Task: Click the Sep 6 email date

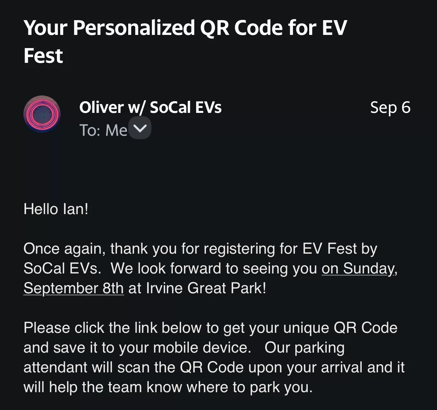Action: 390,107
